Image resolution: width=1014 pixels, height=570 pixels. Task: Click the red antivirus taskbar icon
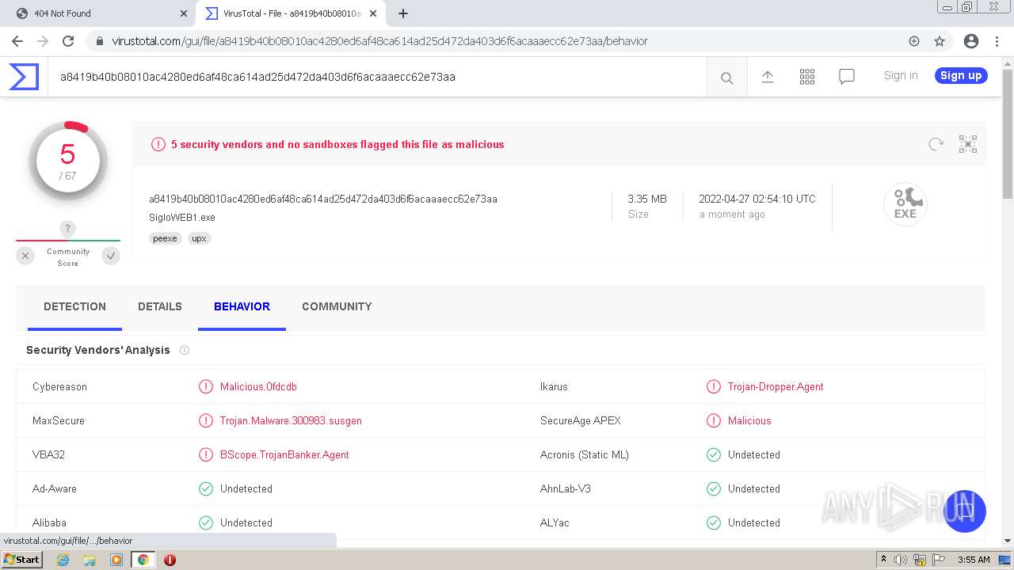point(170,560)
